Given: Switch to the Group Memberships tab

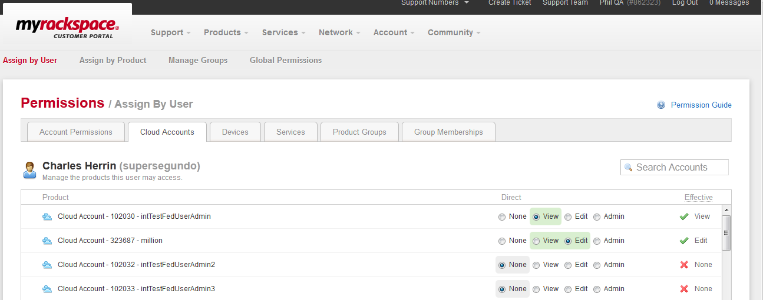Looking at the screenshot, I should click(448, 132).
